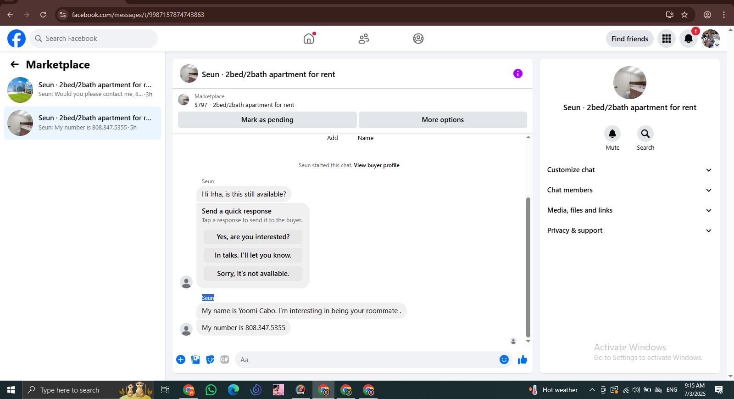This screenshot has height=399, width=734.
Task: Click message 'My number is 808.347.5355'
Action: [x=244, y=328]
